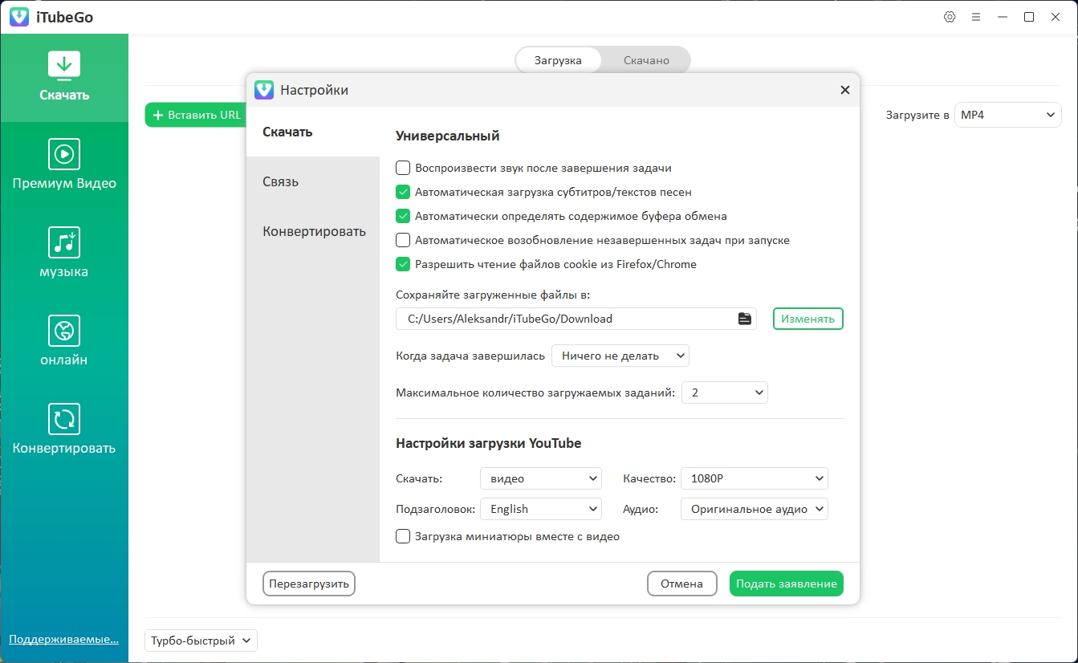The image size is (1078, 663).
Task: Click the Настройки загрузки YouTube heading
Action: click(489, 443)
